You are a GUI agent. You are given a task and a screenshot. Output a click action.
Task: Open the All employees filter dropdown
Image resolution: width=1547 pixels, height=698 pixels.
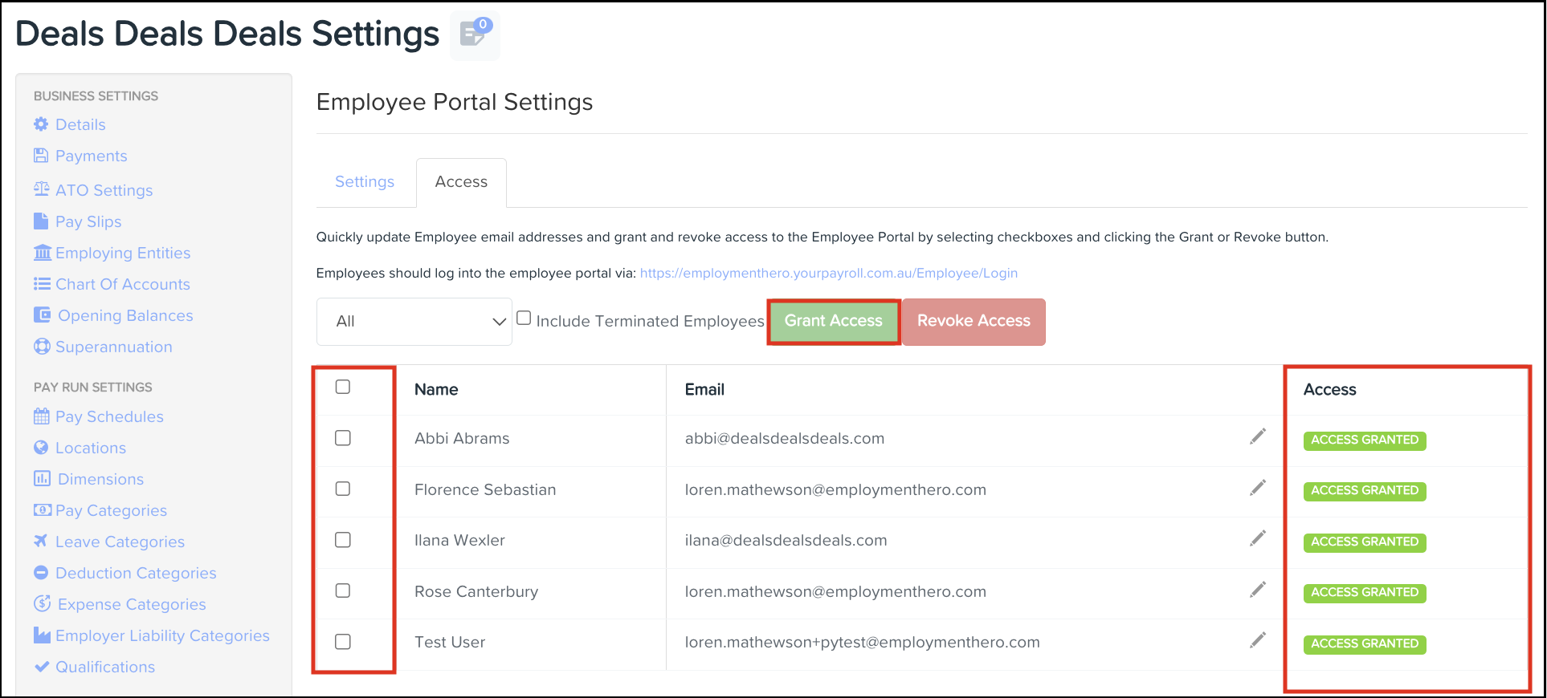tap(414, 321)
